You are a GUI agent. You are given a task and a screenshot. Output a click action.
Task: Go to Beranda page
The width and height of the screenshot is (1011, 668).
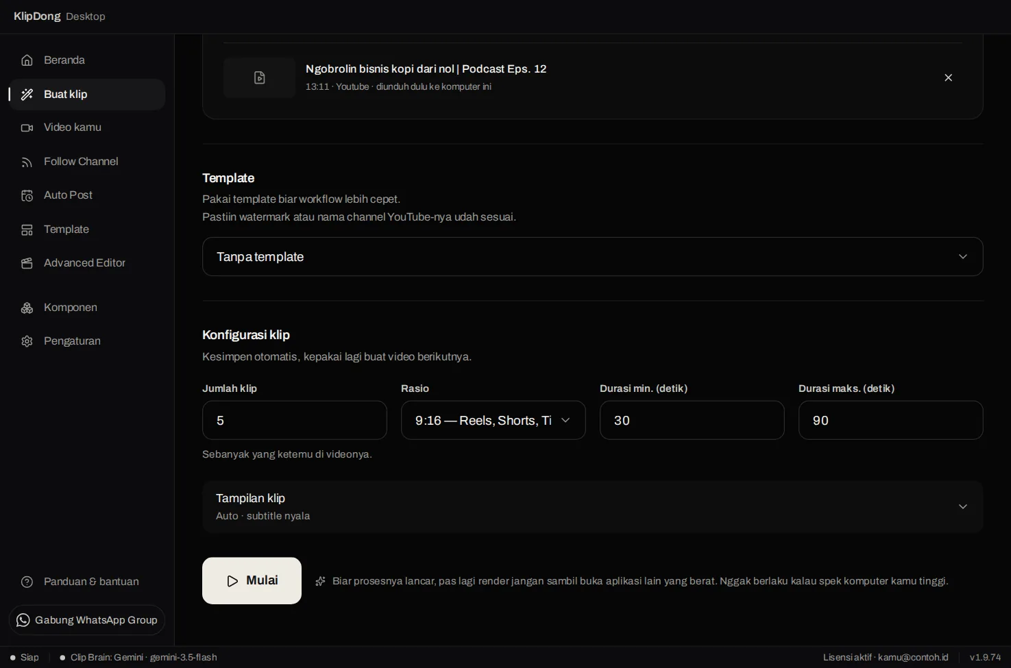[x=87, y=60]
